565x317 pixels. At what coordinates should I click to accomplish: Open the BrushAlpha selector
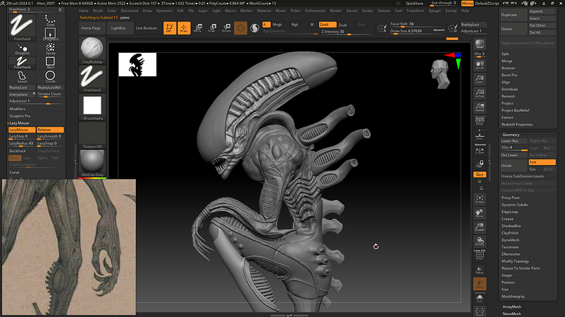coord(92,107)
